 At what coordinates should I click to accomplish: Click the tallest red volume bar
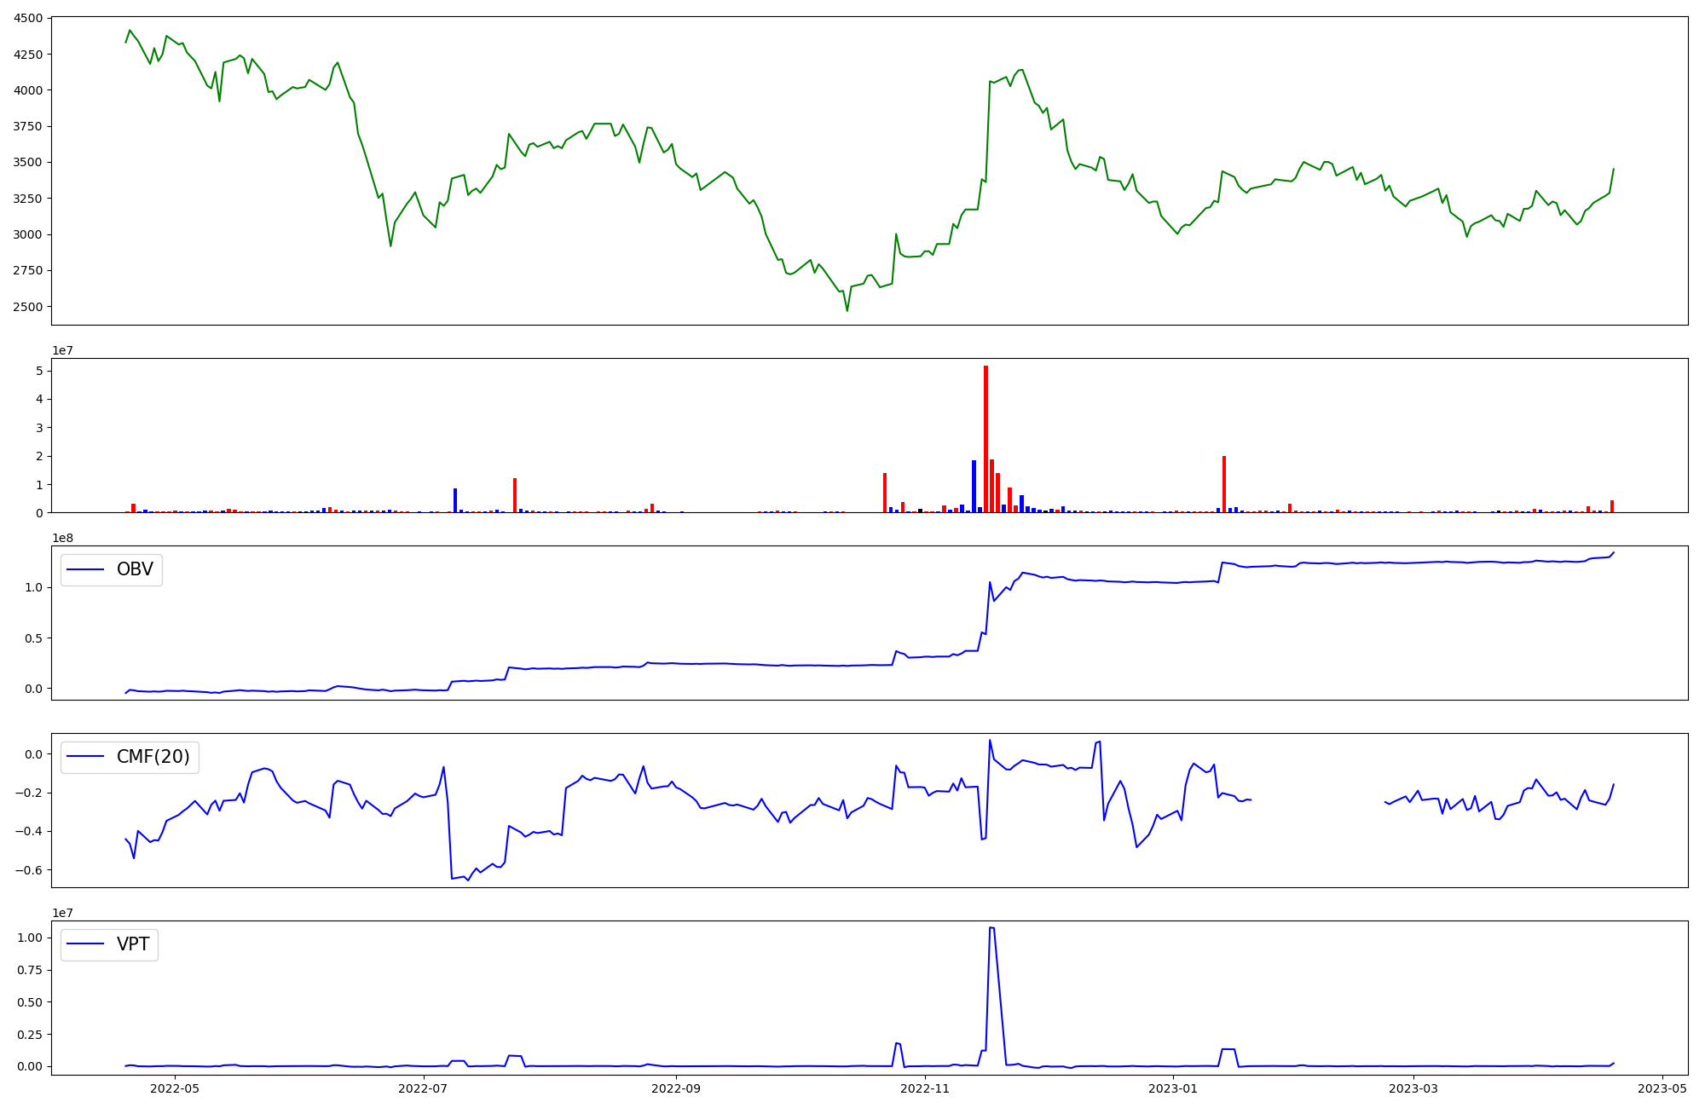coord(985,439)
